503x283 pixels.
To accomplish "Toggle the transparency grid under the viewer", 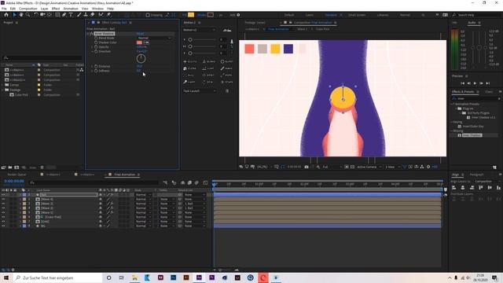I will coord(353,167).
